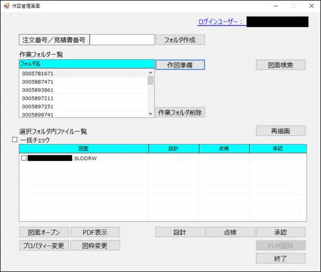Image resolution: width=321 pixels, height=272 pixels.
Task: Select folder 0005897251 in list
Action: click(84, 107)
